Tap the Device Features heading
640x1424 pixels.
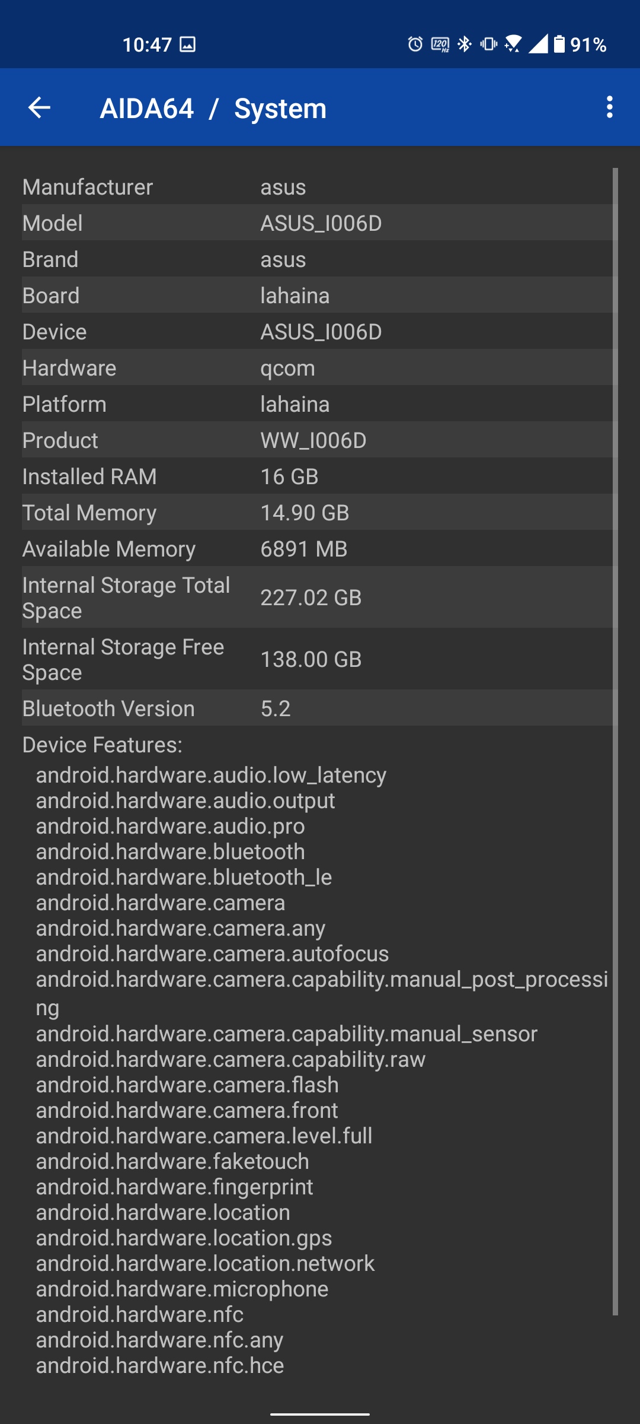[103, 745]
